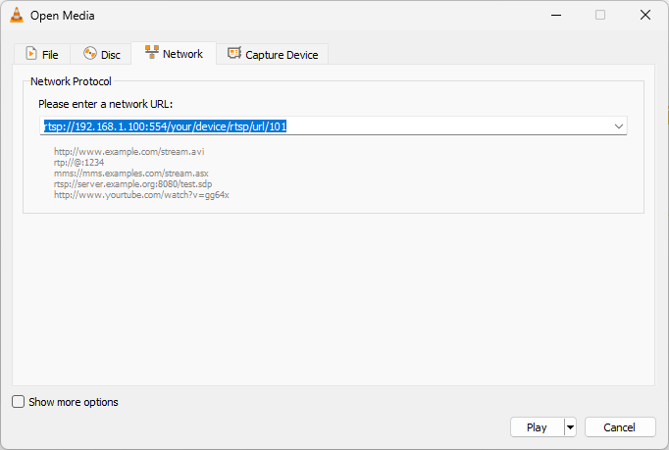This screenshot has width=669, height=450.
Task: Click the File tab's play-file icon
Action: pos(31,54)
